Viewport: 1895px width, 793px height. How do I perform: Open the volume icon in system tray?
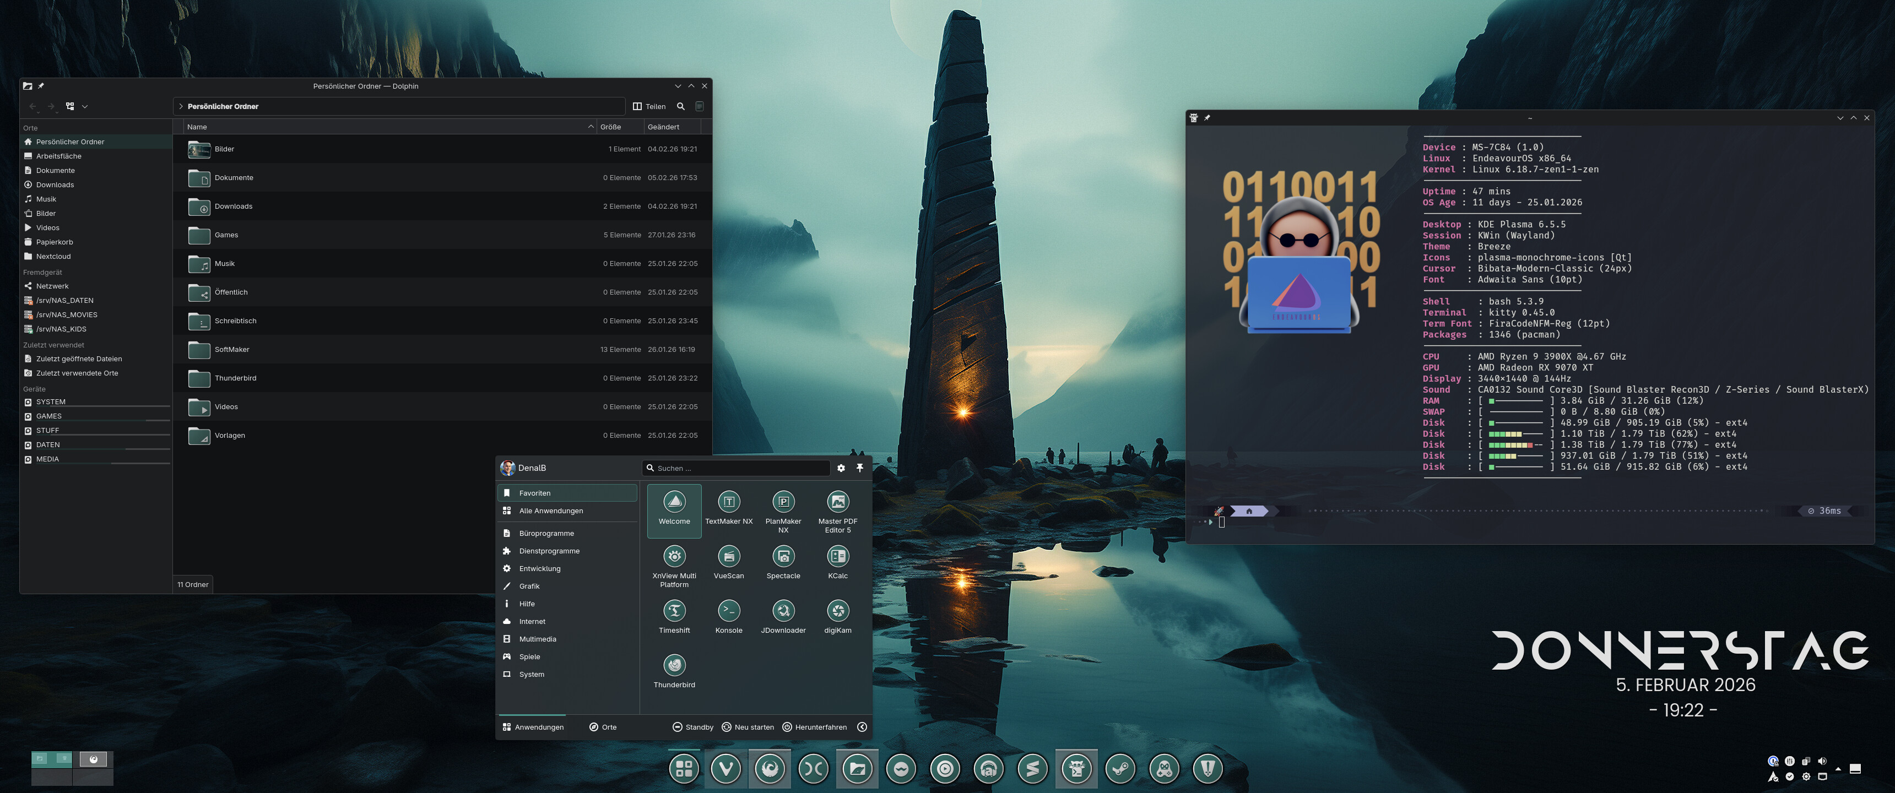(1821, 762)
